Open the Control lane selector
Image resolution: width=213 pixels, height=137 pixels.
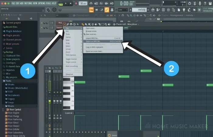click(x=69, y=113)
